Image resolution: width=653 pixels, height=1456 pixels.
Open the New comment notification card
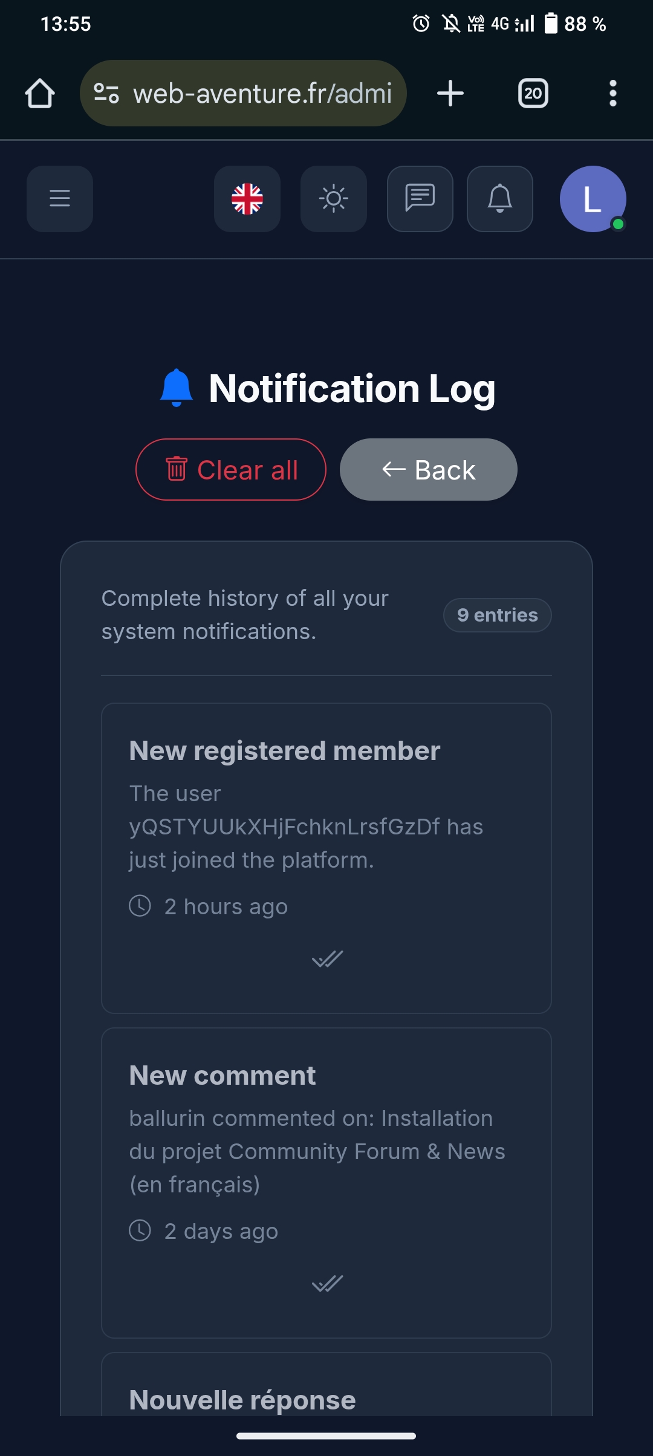pos(223,1076)
